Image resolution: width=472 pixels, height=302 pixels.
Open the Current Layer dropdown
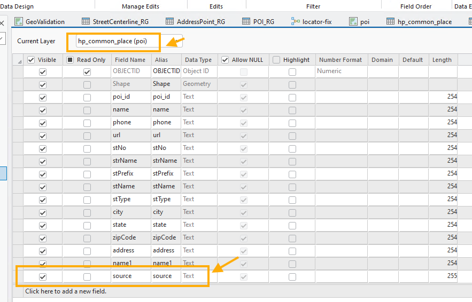point(173,41)
